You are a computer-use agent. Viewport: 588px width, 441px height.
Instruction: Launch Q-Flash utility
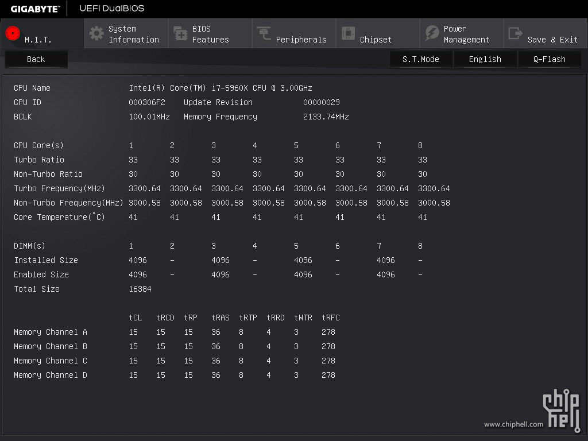coord(550,59)
